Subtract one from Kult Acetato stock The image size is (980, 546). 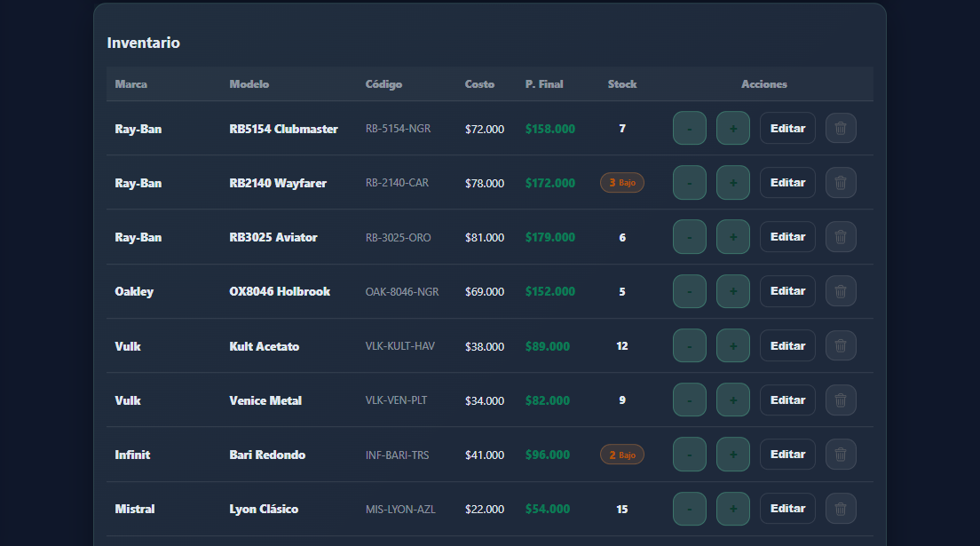point(690,346)
